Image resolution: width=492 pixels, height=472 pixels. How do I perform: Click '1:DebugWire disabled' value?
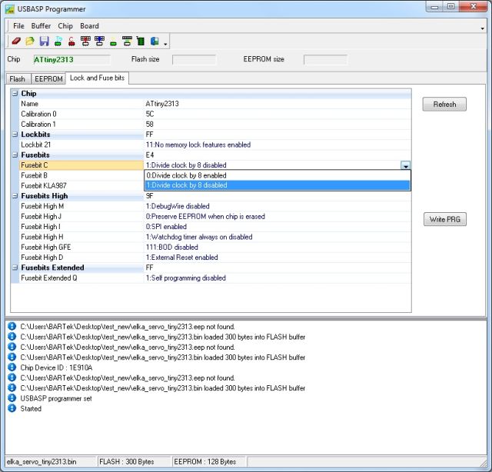(x=178, y=206)
